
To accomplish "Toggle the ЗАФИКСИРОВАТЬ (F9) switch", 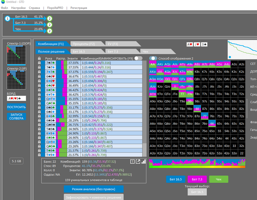I will (x=138, y=58).
